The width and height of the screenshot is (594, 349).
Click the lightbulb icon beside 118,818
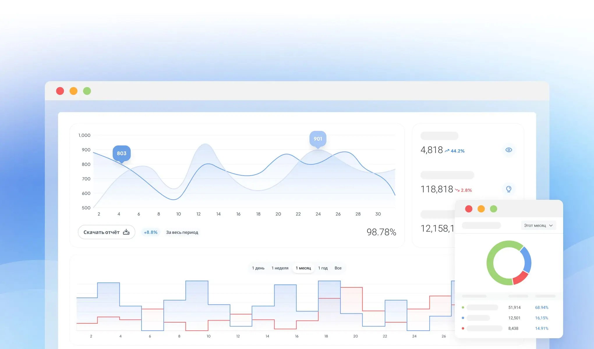tap(509, 189)
